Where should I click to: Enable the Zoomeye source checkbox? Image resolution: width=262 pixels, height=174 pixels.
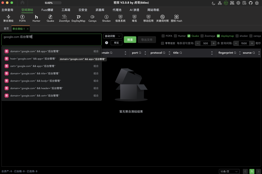(202, 36)
